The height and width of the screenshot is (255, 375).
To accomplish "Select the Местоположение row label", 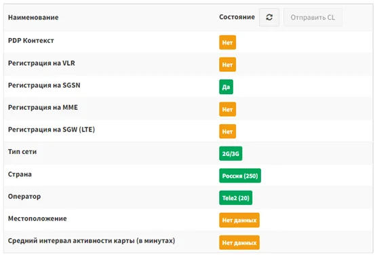I will coord(37,218).
